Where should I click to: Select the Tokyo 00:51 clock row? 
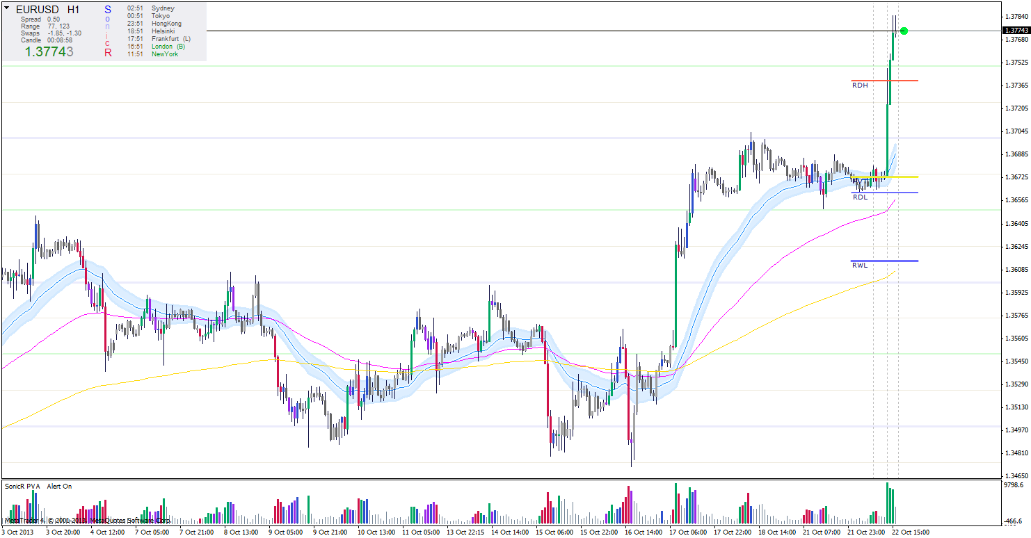[149, 16]
